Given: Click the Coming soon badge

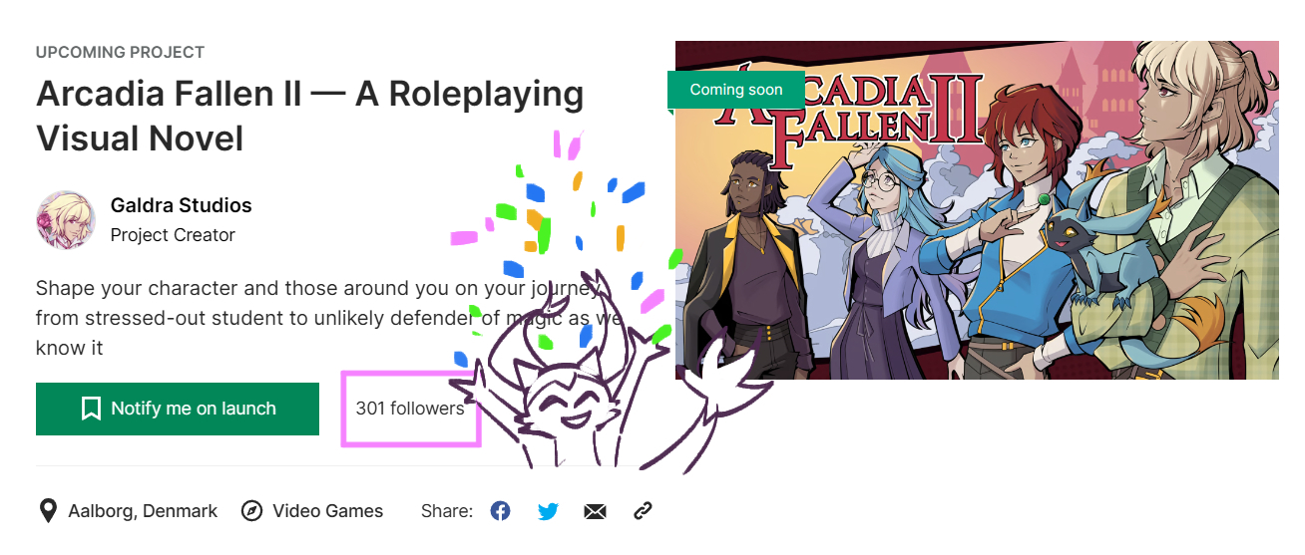Looking at the screenshot, I should click(736, 90).
